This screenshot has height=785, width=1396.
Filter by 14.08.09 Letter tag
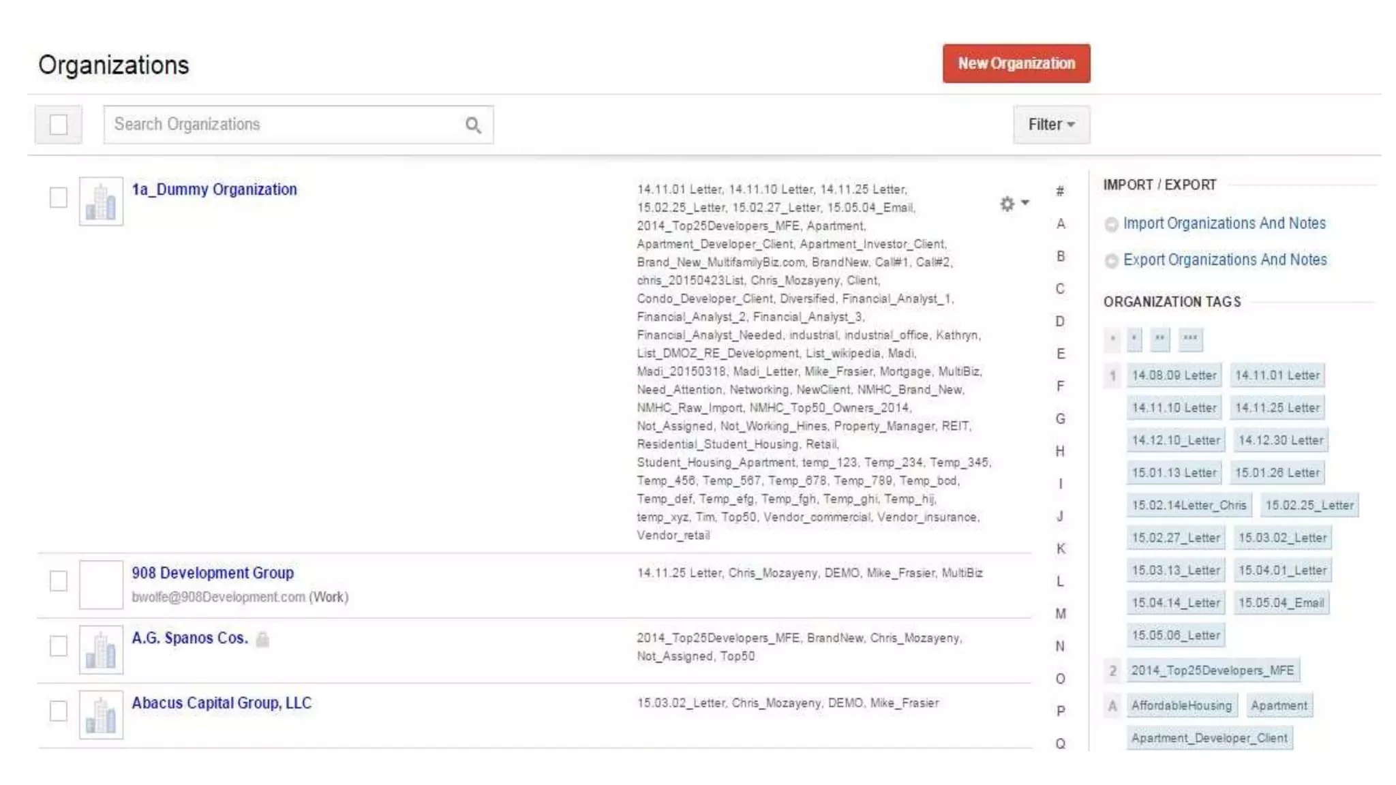[x=1174, y=375]
